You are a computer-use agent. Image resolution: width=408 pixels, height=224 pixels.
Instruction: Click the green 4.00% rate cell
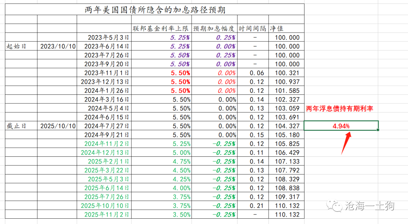(161, 188)
